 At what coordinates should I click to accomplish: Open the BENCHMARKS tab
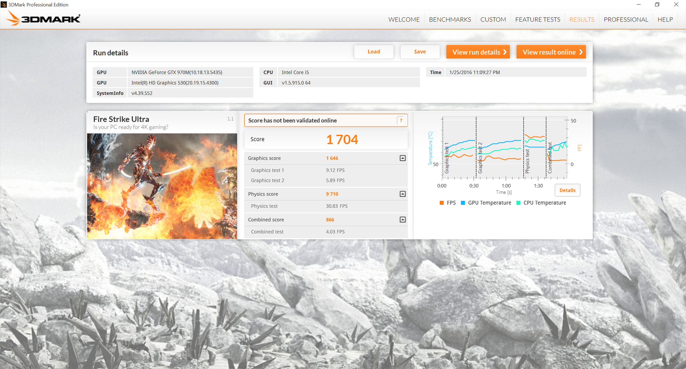[x=450, y=20]
